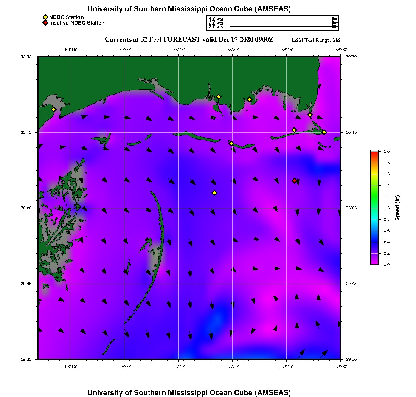Select the westernmost yellow NDBC station marker

coord(54,109)
